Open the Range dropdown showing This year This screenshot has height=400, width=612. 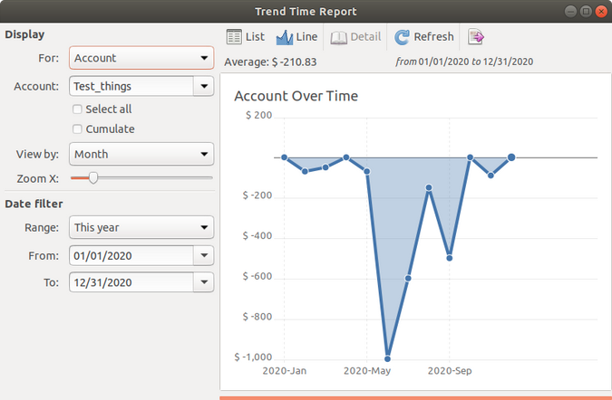[141, 227]
